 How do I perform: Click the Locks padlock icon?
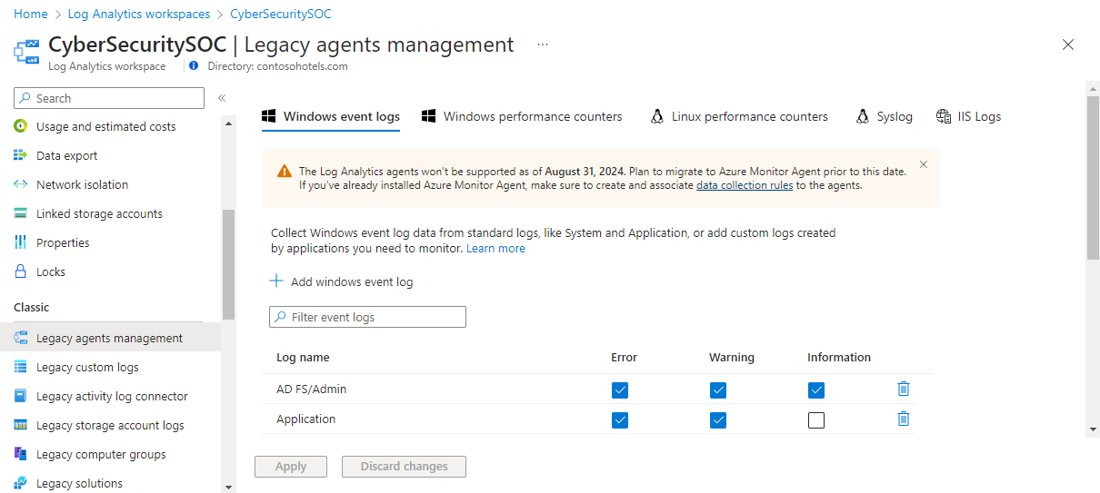pos(21,271)
